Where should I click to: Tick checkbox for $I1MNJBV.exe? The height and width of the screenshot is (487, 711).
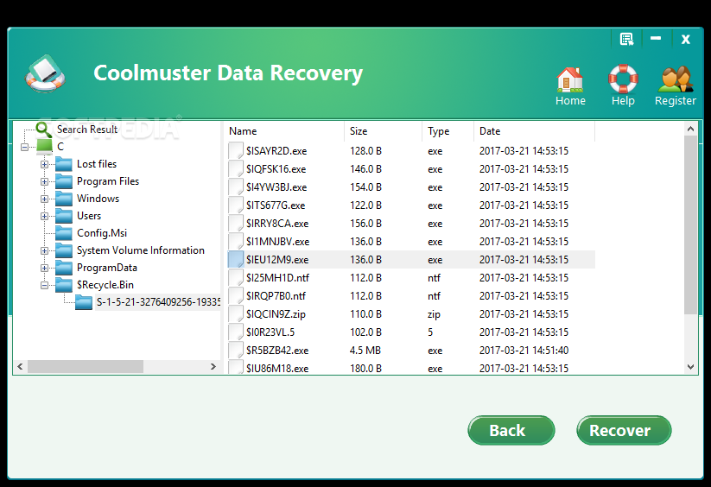point(236,242)
